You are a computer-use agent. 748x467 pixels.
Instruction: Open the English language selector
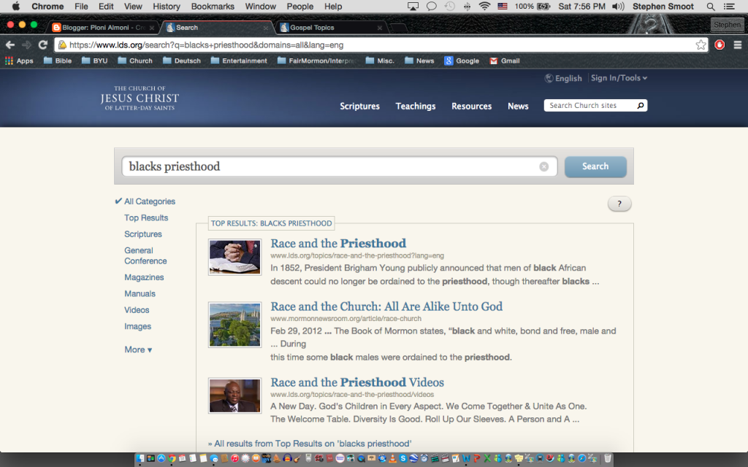click(x=563, y=78)
